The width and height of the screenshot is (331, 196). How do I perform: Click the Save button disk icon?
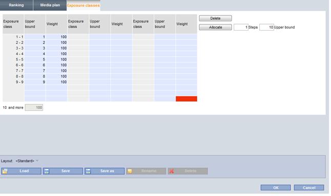pyautogui.click(x=47, y=171)
